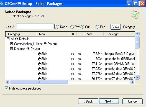Click the Category column header
Screen dimensions: 146x107
[x=21, y=34]
